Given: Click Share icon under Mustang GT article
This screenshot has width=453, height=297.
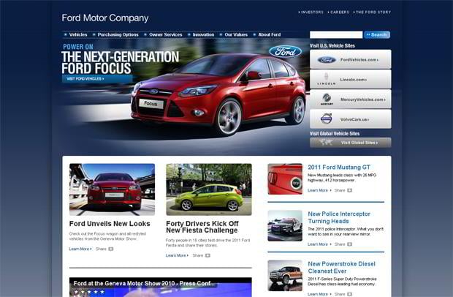Looking at the screenshot, I should (x=349, y=190).
